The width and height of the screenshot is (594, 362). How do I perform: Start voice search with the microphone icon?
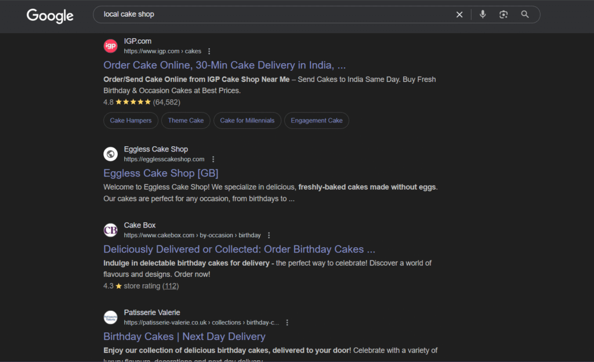pyautogui.click(x=483, y=15)
